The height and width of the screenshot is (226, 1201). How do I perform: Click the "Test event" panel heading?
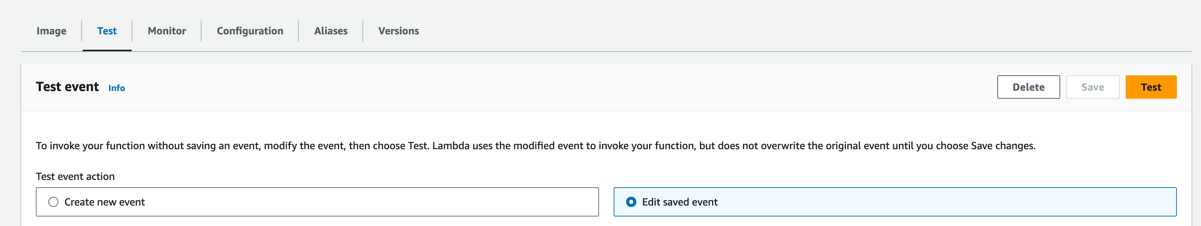pos(67,87)
